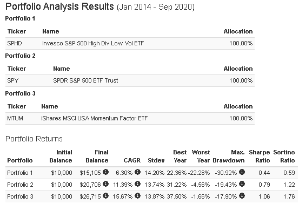Click the CAGR column header

coord(132,160)
